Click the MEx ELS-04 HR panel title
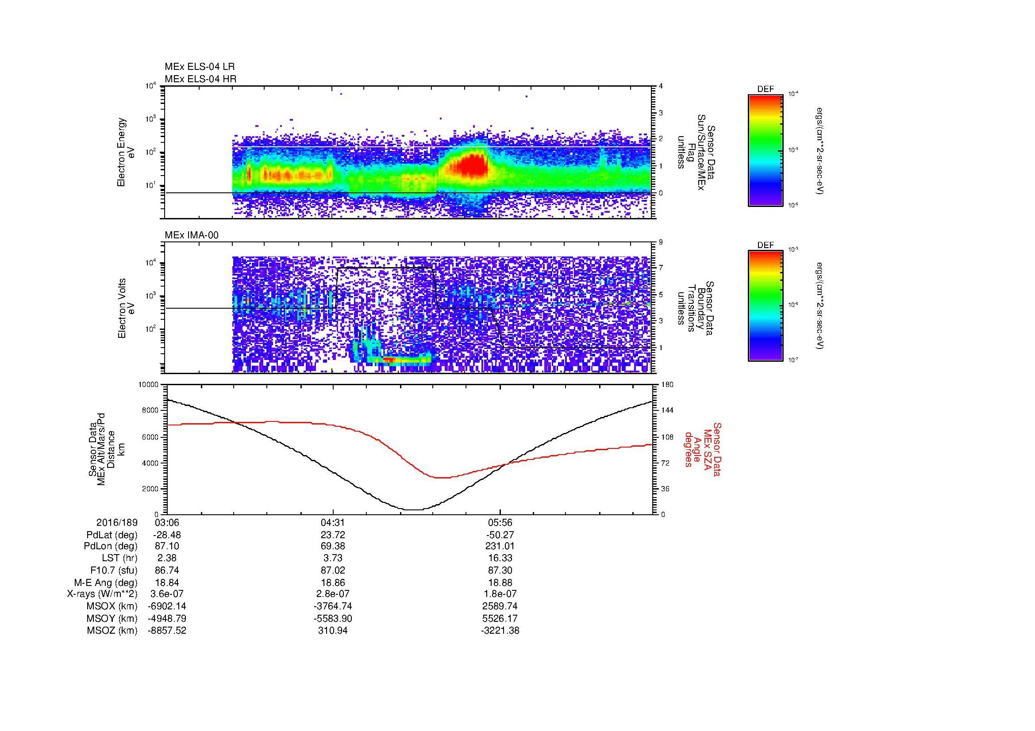 (x=200, y=79)
